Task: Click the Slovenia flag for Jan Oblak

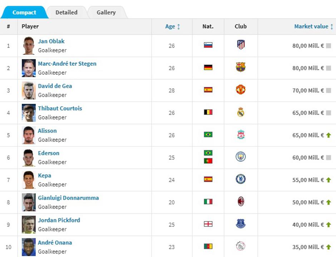Action: point(208,45)
